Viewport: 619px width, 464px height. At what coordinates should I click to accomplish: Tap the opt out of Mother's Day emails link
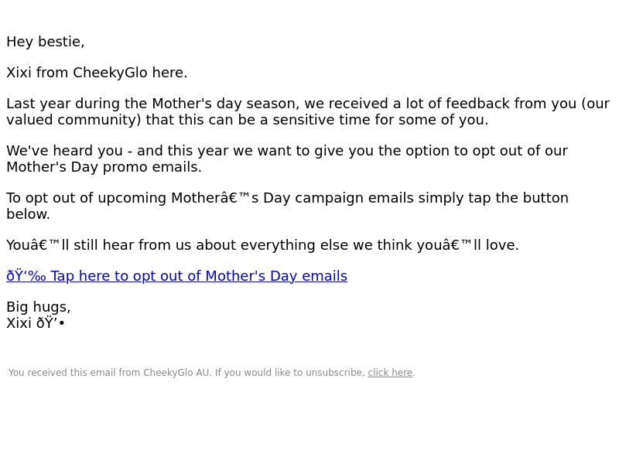pos(176,276)
